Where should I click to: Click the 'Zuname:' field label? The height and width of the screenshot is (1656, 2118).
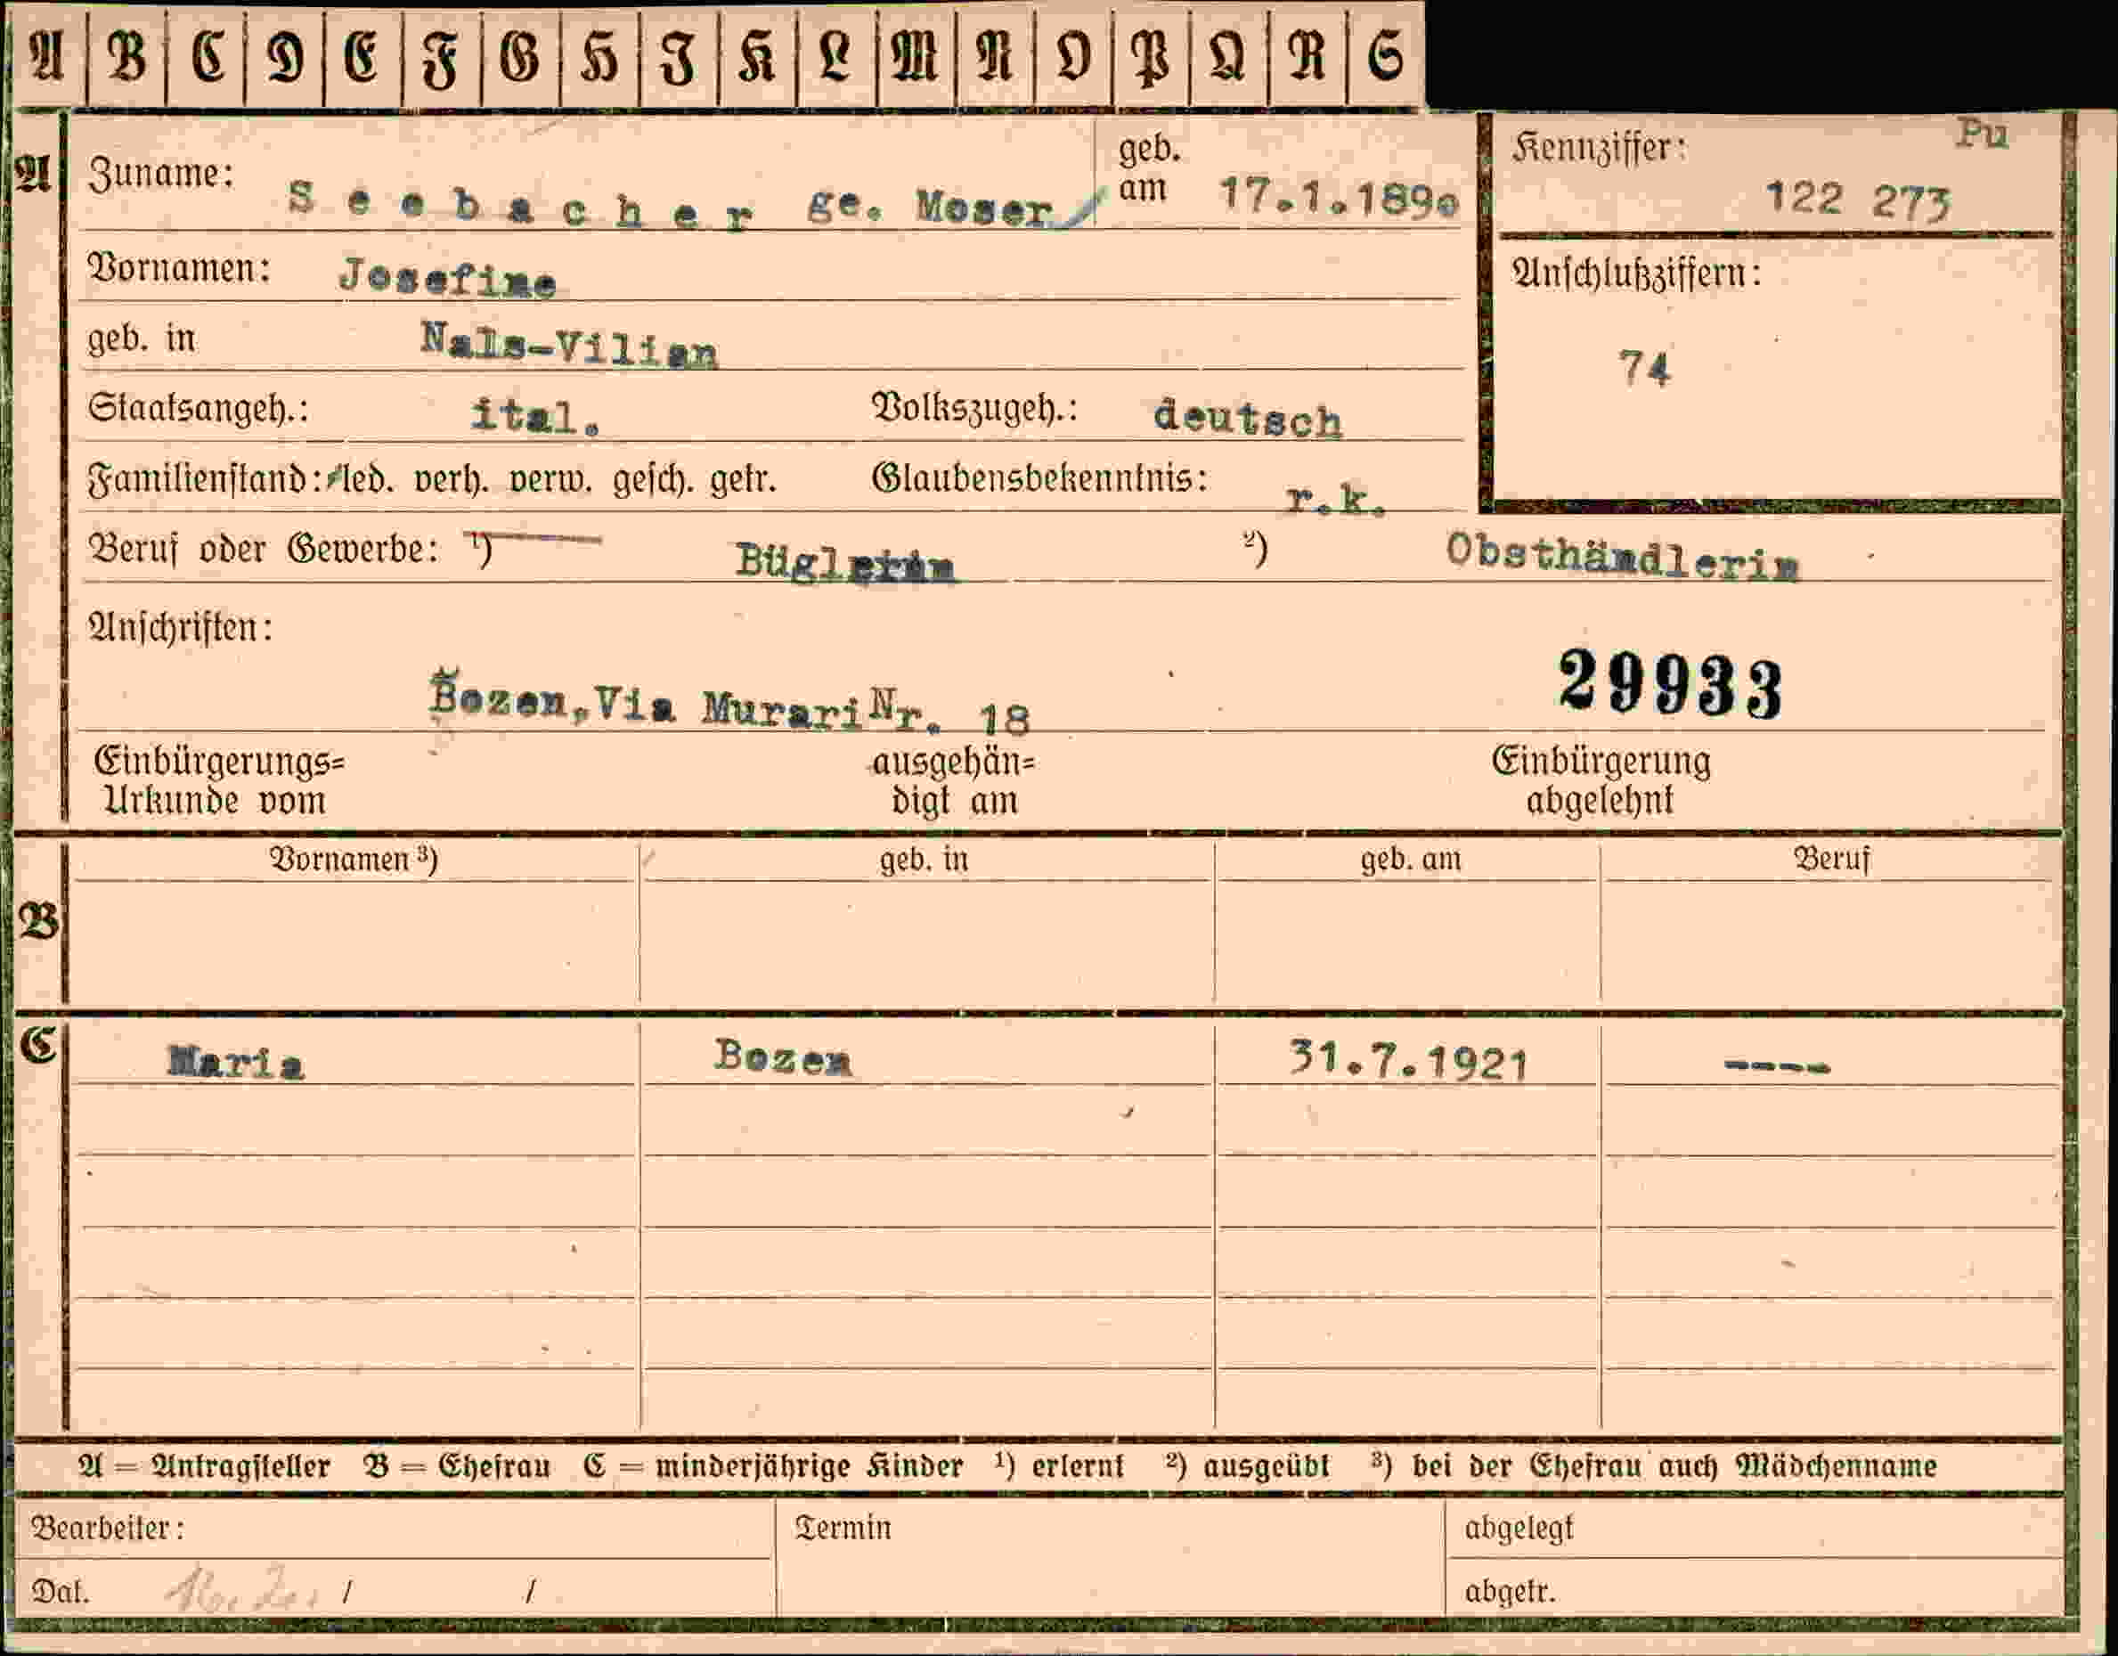[161, 175]
